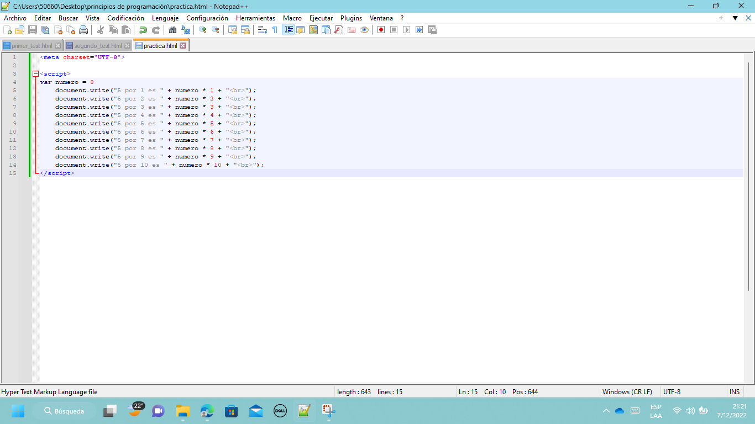Zoom in using the magnifier plus icon
The width and height of the screenshot is (755, 424).
(x=203, y=30)
